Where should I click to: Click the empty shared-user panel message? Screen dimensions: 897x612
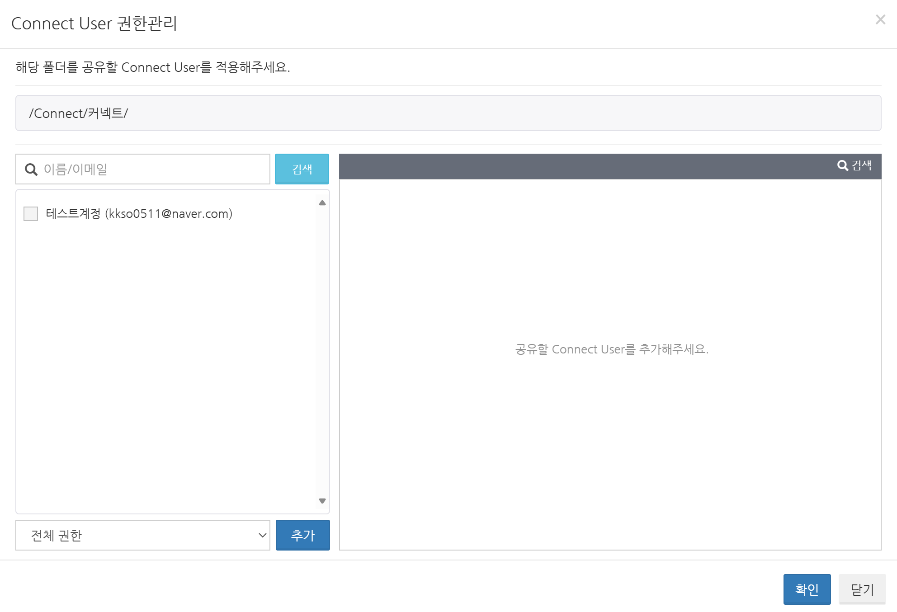pyautogui.click(x=611, y=349)
